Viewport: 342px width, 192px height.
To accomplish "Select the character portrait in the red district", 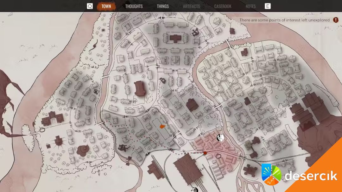I will coord(221,138).
